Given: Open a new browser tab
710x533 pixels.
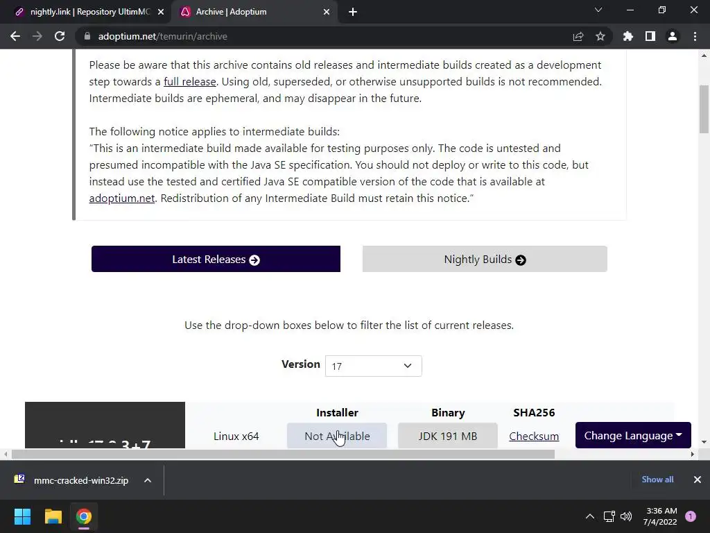Looking at the screenshot, I should [353, 12].
